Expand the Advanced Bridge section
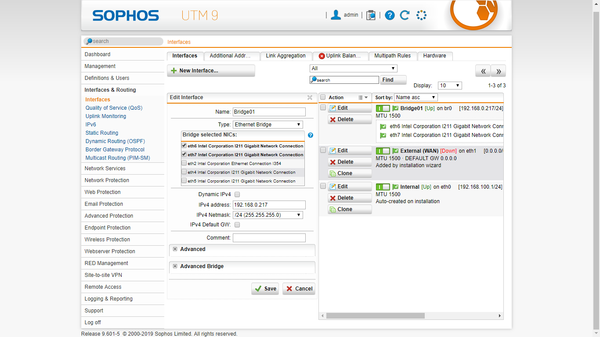The height and width of the screenshot is (337, 600). [x=202, y=266]
